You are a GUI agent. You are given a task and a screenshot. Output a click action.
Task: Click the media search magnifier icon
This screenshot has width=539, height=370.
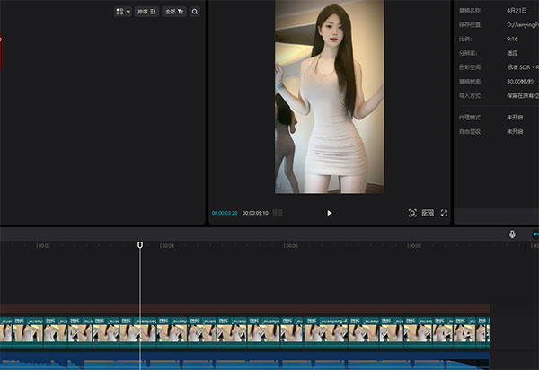click(x=195, y=12)
